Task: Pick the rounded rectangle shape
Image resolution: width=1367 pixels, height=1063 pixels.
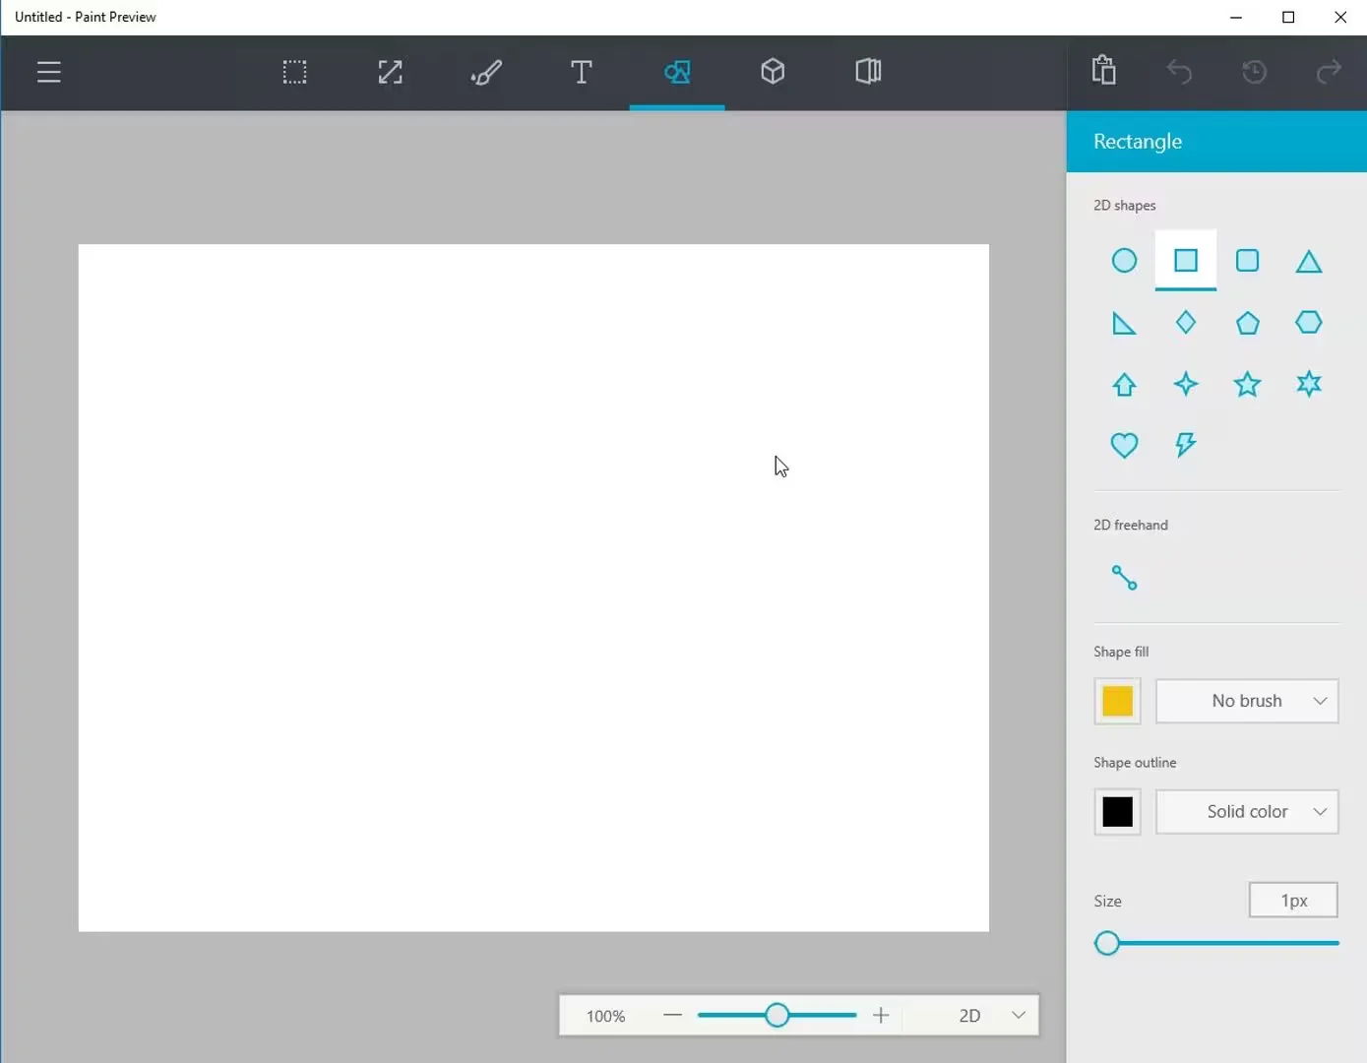Action: point(1247,261)
